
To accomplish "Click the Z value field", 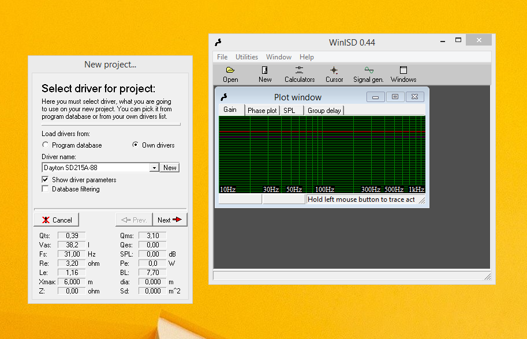I will tap(72, 291).
